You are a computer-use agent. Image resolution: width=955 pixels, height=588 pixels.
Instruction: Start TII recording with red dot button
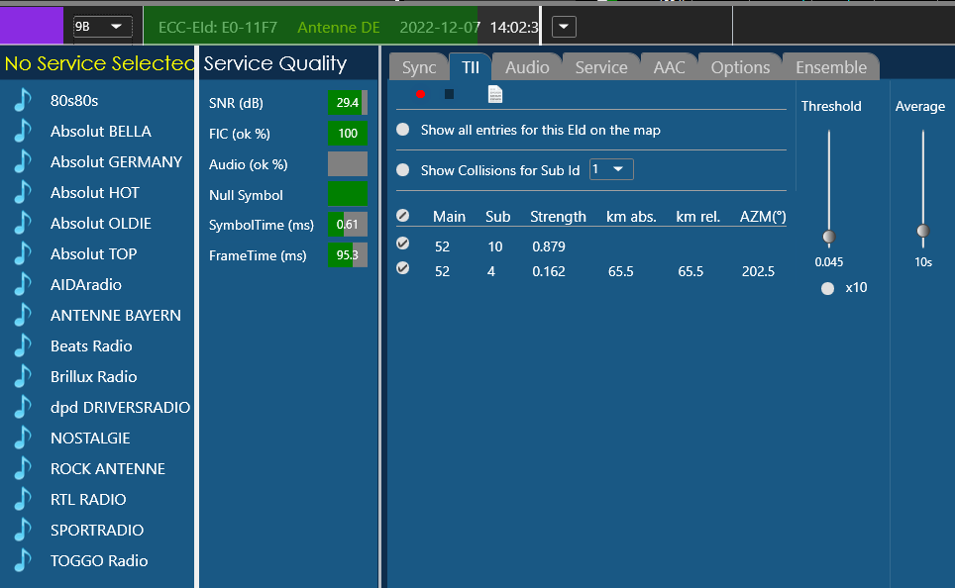(x=420, y=94)
